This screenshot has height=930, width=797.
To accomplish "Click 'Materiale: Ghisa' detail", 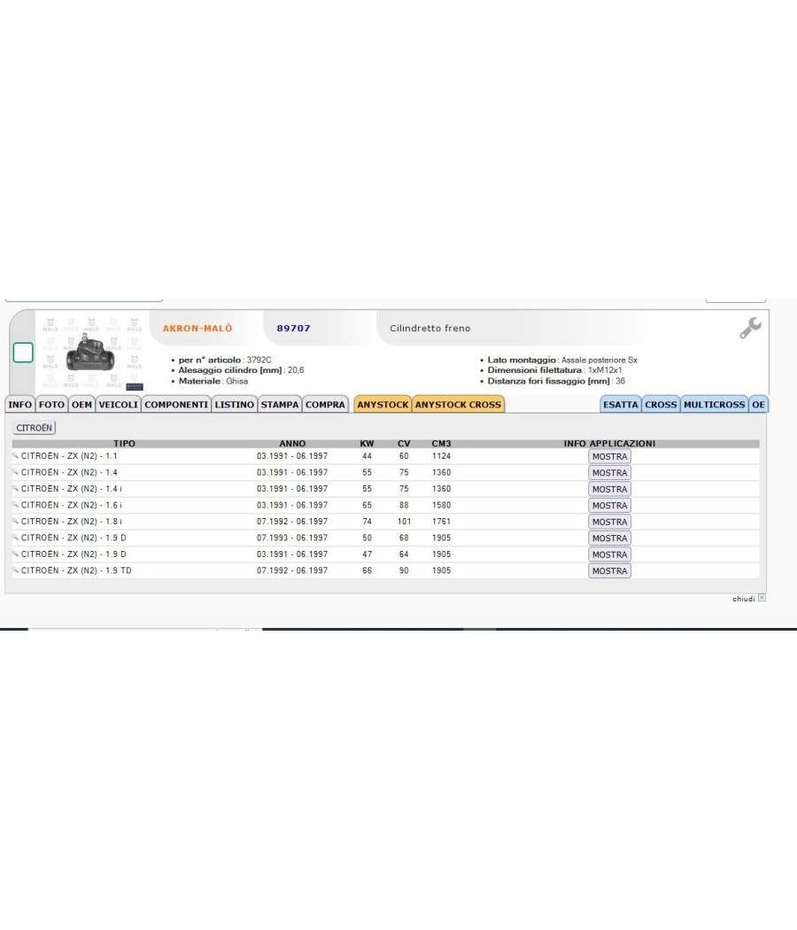I will pyautogui.click(x=213, y=381).
